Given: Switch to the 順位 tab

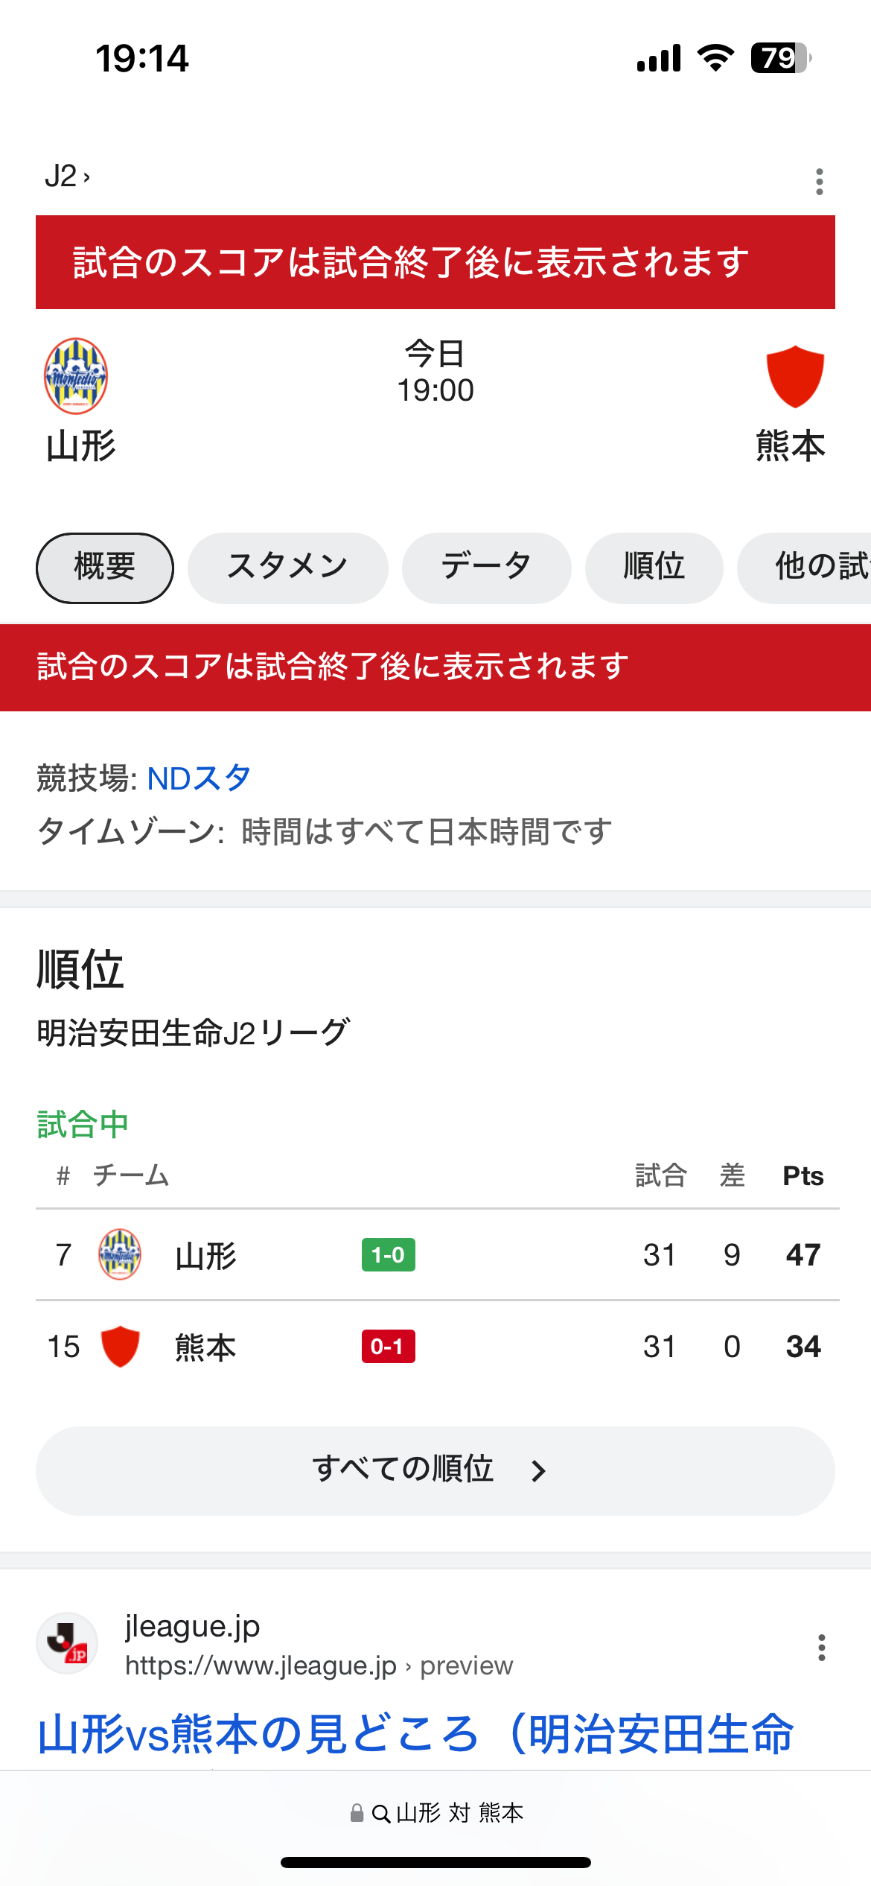Looking at the screenshot, I should pos(654,568).
